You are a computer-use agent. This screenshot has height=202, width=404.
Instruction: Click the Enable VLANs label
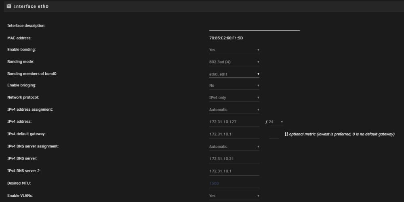coord(20,196)
